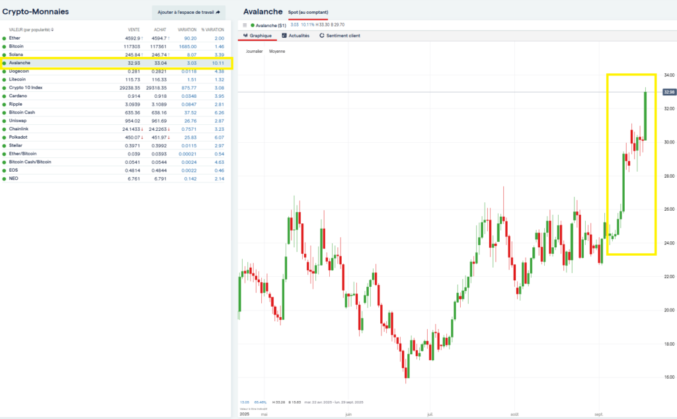
Task: Open the Moyenne price type selector
Action: coord(277,52)
